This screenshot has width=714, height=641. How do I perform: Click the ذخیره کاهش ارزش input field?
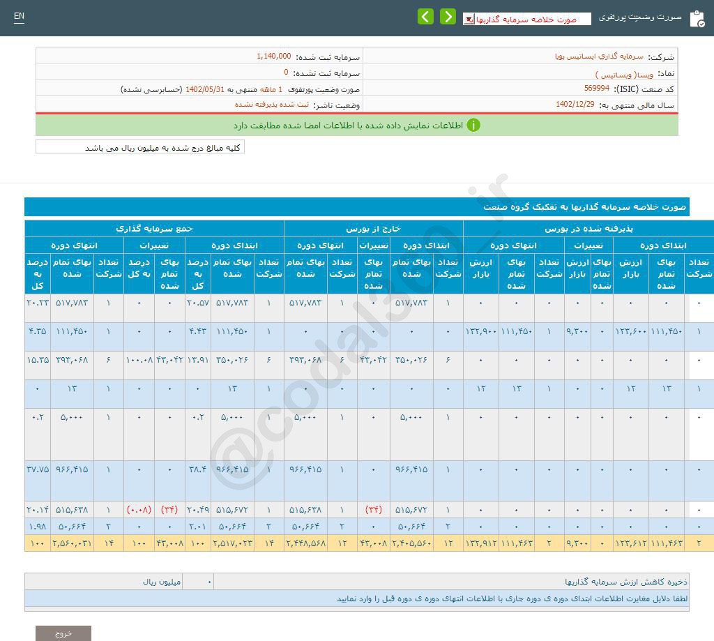(x=198, y=580)
